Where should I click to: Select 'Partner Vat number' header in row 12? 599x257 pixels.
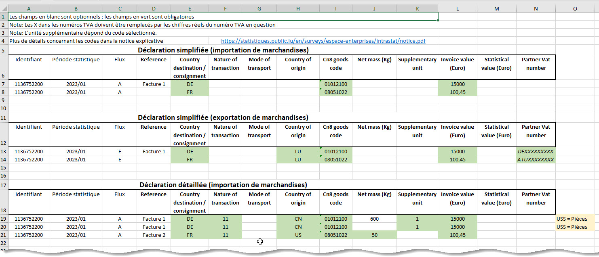tap(536, 134)
